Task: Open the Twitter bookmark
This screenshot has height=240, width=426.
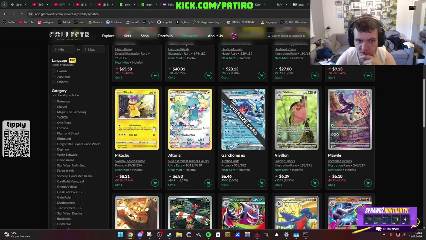Action: 9,22
